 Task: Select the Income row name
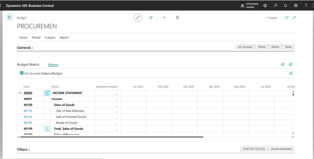pos(57,99)
